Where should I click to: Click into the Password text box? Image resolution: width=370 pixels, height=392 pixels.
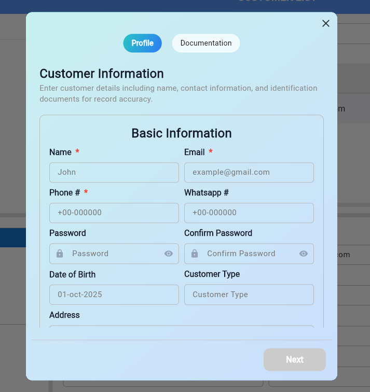(x=114, y=254)
